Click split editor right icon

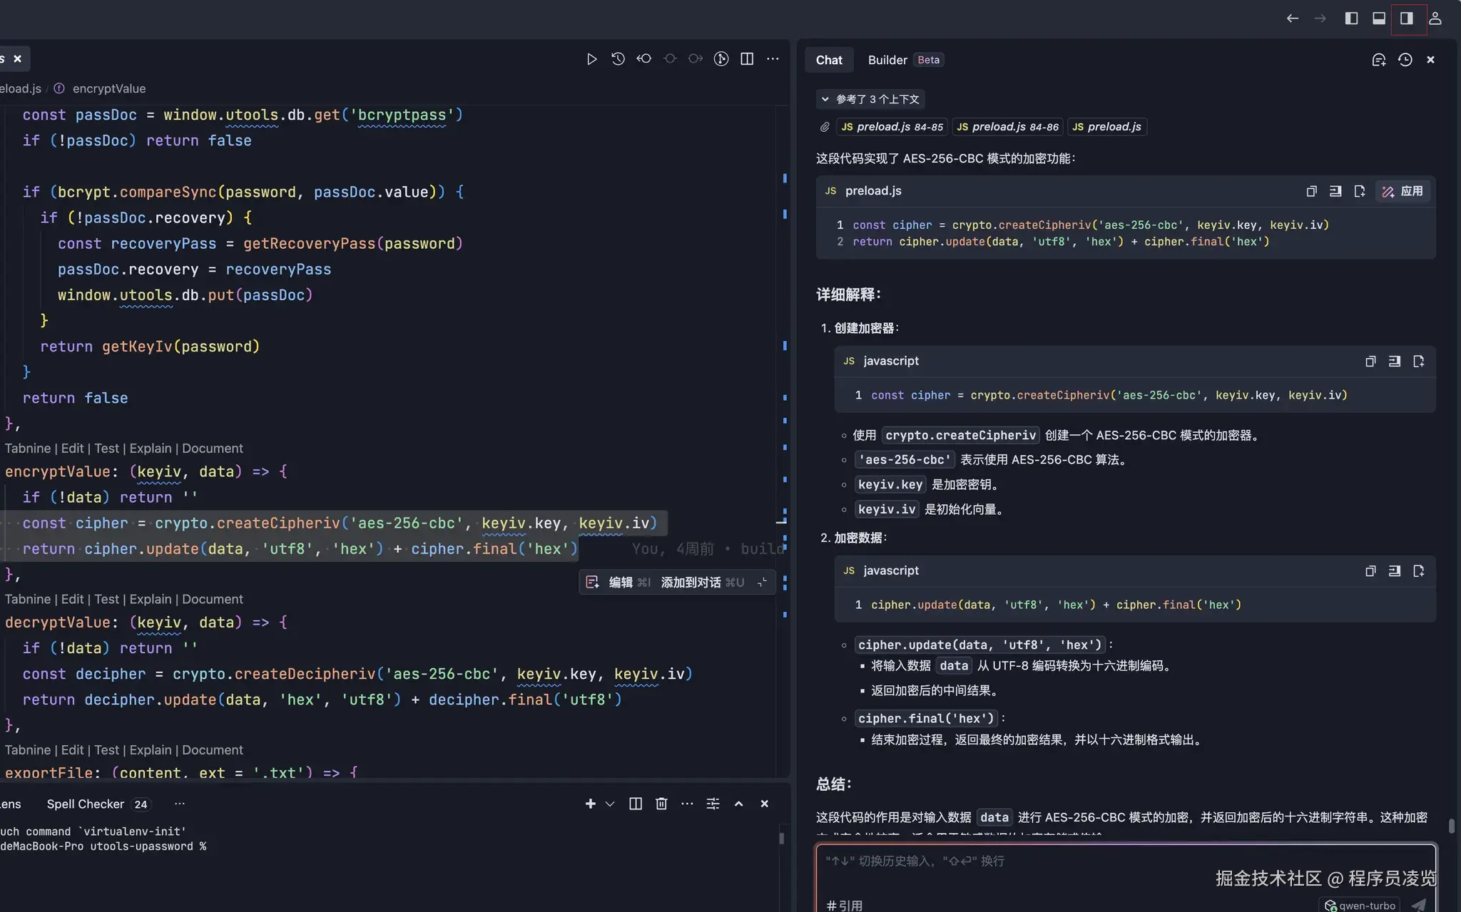point(747,59)
